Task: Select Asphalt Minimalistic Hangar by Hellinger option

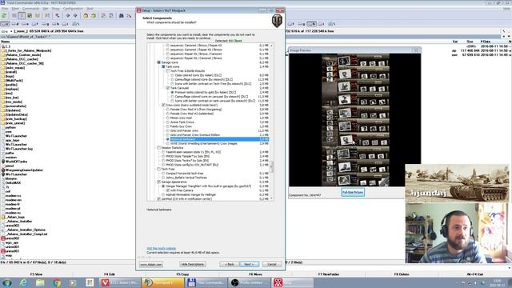Action: pos(163,194)
